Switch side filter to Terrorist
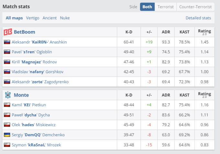 [x=166, y=7]
